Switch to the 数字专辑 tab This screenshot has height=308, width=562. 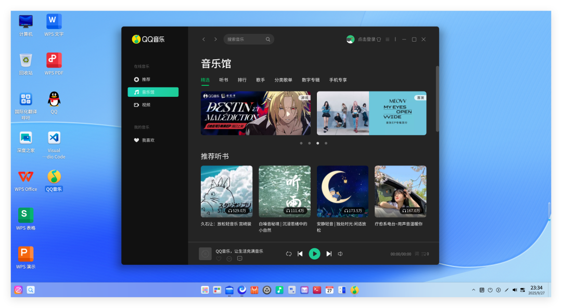[311, 80]
